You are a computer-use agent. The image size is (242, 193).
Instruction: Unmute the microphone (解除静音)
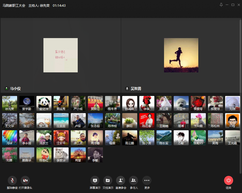(x=12, y=180)
